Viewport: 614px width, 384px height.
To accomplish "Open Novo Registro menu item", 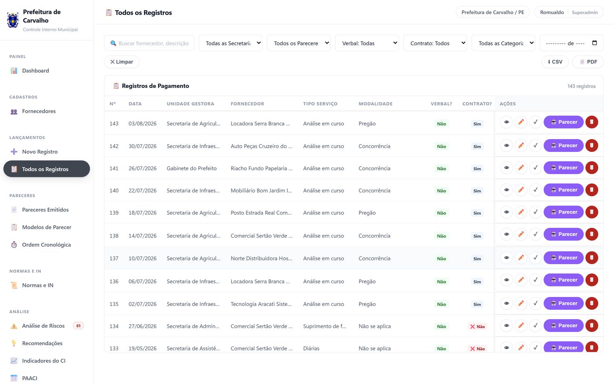I will (46, 152).
